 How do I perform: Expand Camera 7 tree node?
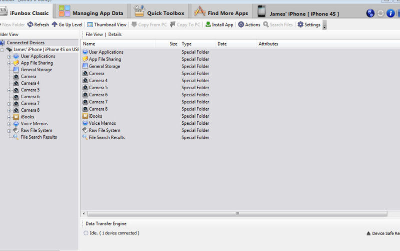(9, 104)
